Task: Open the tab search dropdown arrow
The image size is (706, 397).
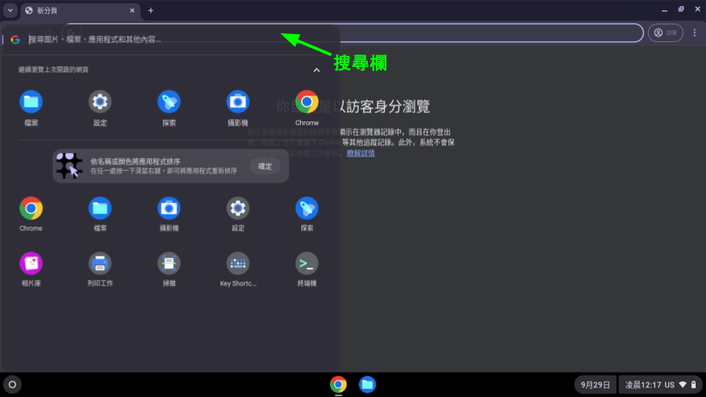Action: (10, 10)
